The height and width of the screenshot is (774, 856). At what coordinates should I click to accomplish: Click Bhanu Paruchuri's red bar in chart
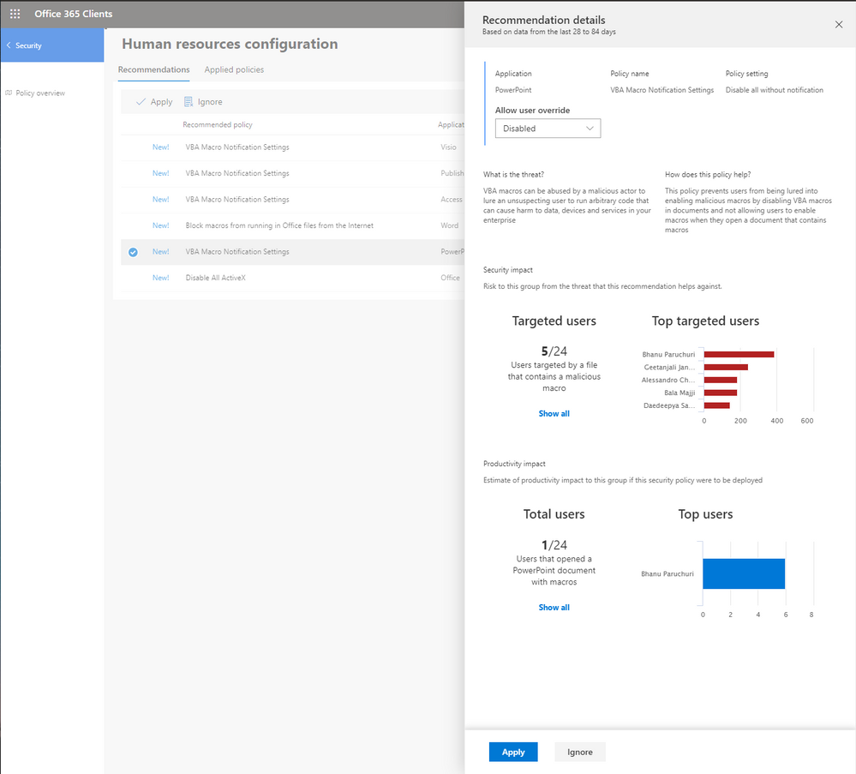739,355
